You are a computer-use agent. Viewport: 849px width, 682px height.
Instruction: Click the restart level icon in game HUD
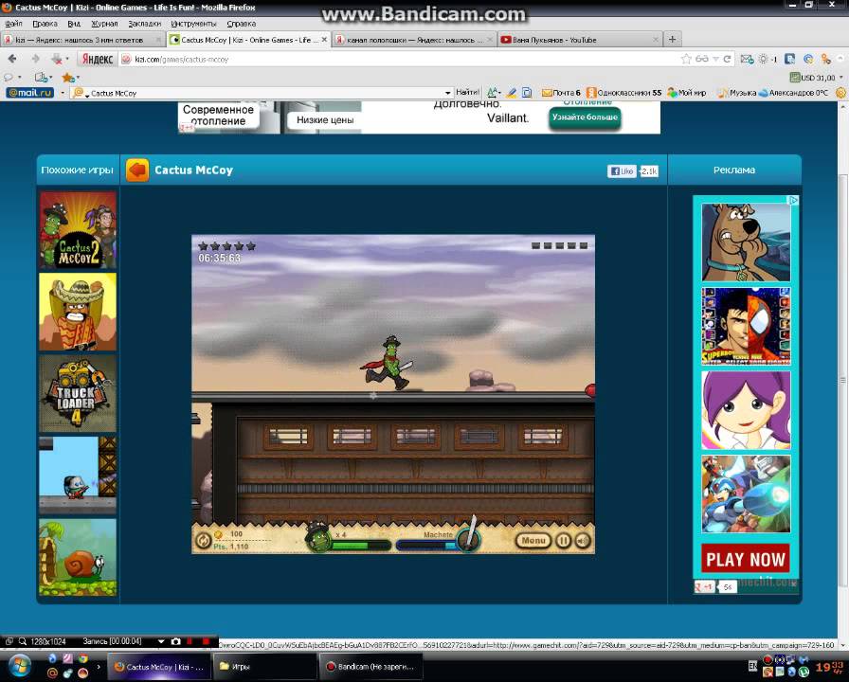203,540
